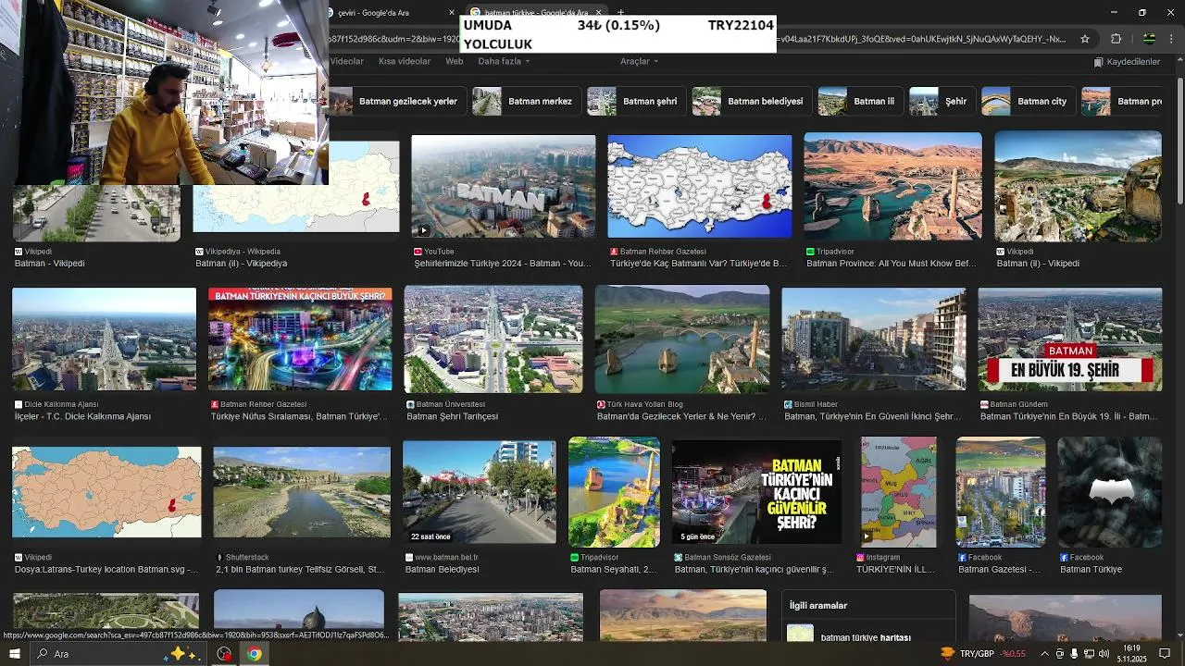
Task: Open the Türk Hava Yolları bridge image
Action: [x=682, y=339]
